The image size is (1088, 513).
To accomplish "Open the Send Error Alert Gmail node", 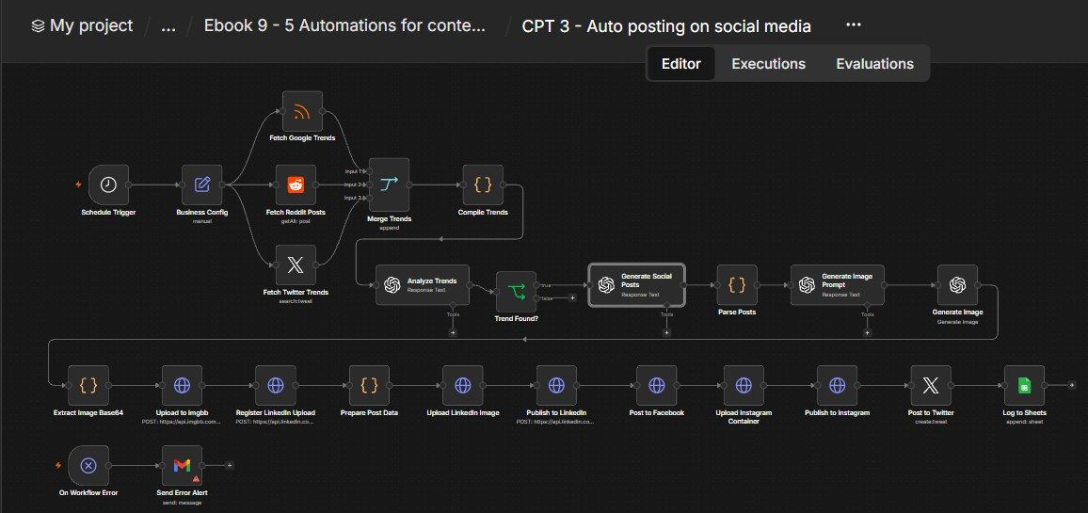I will tap(182, 465).
